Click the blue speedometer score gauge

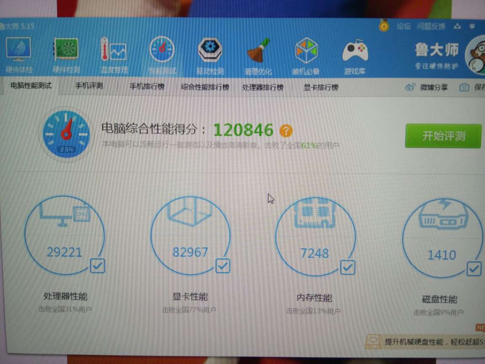(x=66, y=134)
